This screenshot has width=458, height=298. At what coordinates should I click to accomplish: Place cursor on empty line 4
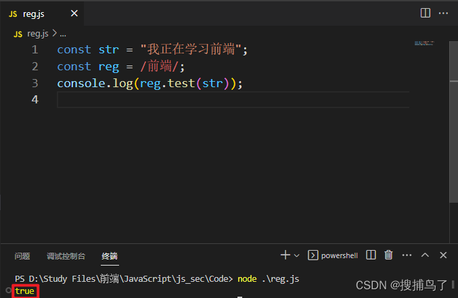pos(233,100)
